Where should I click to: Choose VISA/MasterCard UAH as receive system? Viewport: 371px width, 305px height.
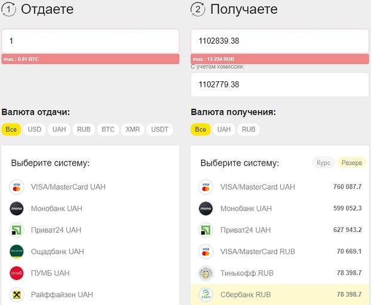point(280,187)
